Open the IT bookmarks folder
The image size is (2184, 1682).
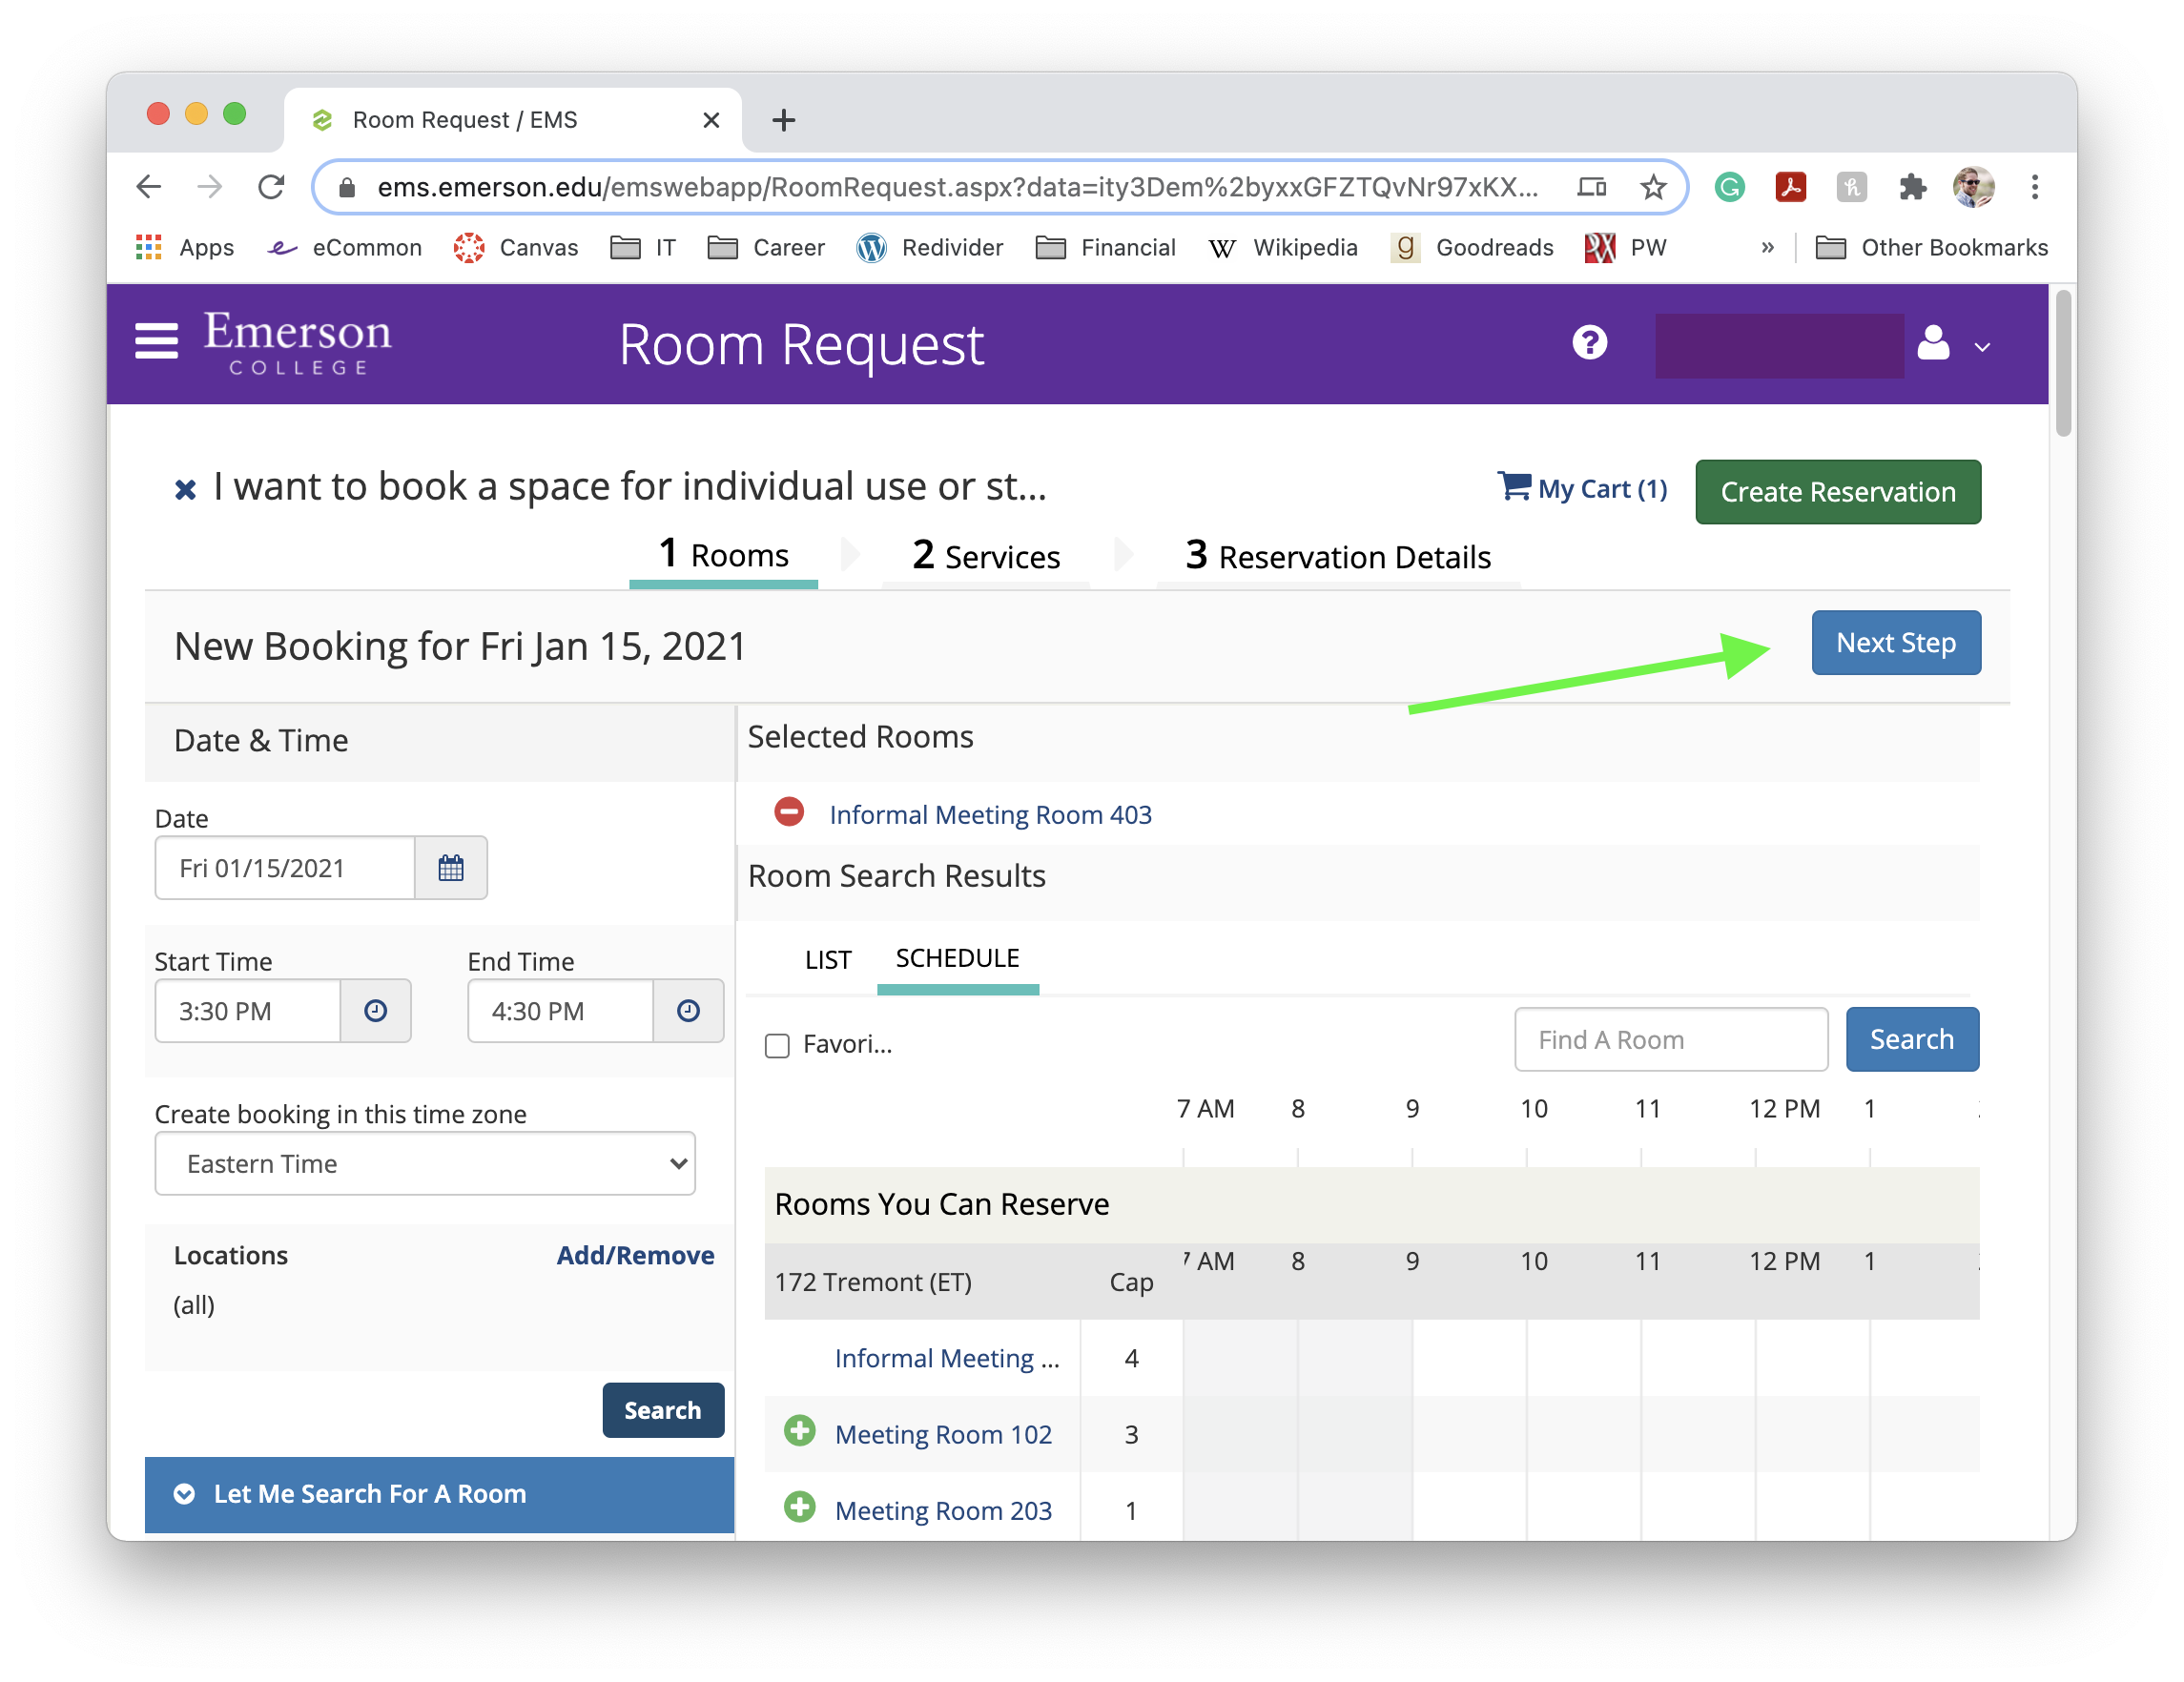[643, 248]
